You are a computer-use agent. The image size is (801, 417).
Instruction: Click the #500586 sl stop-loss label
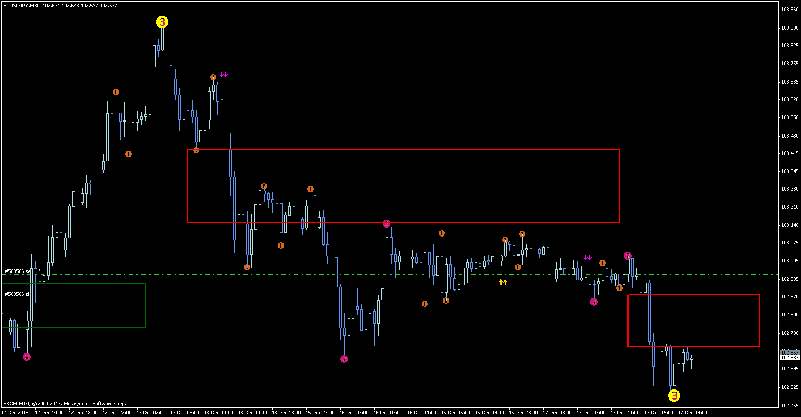(x=16, y=294)
